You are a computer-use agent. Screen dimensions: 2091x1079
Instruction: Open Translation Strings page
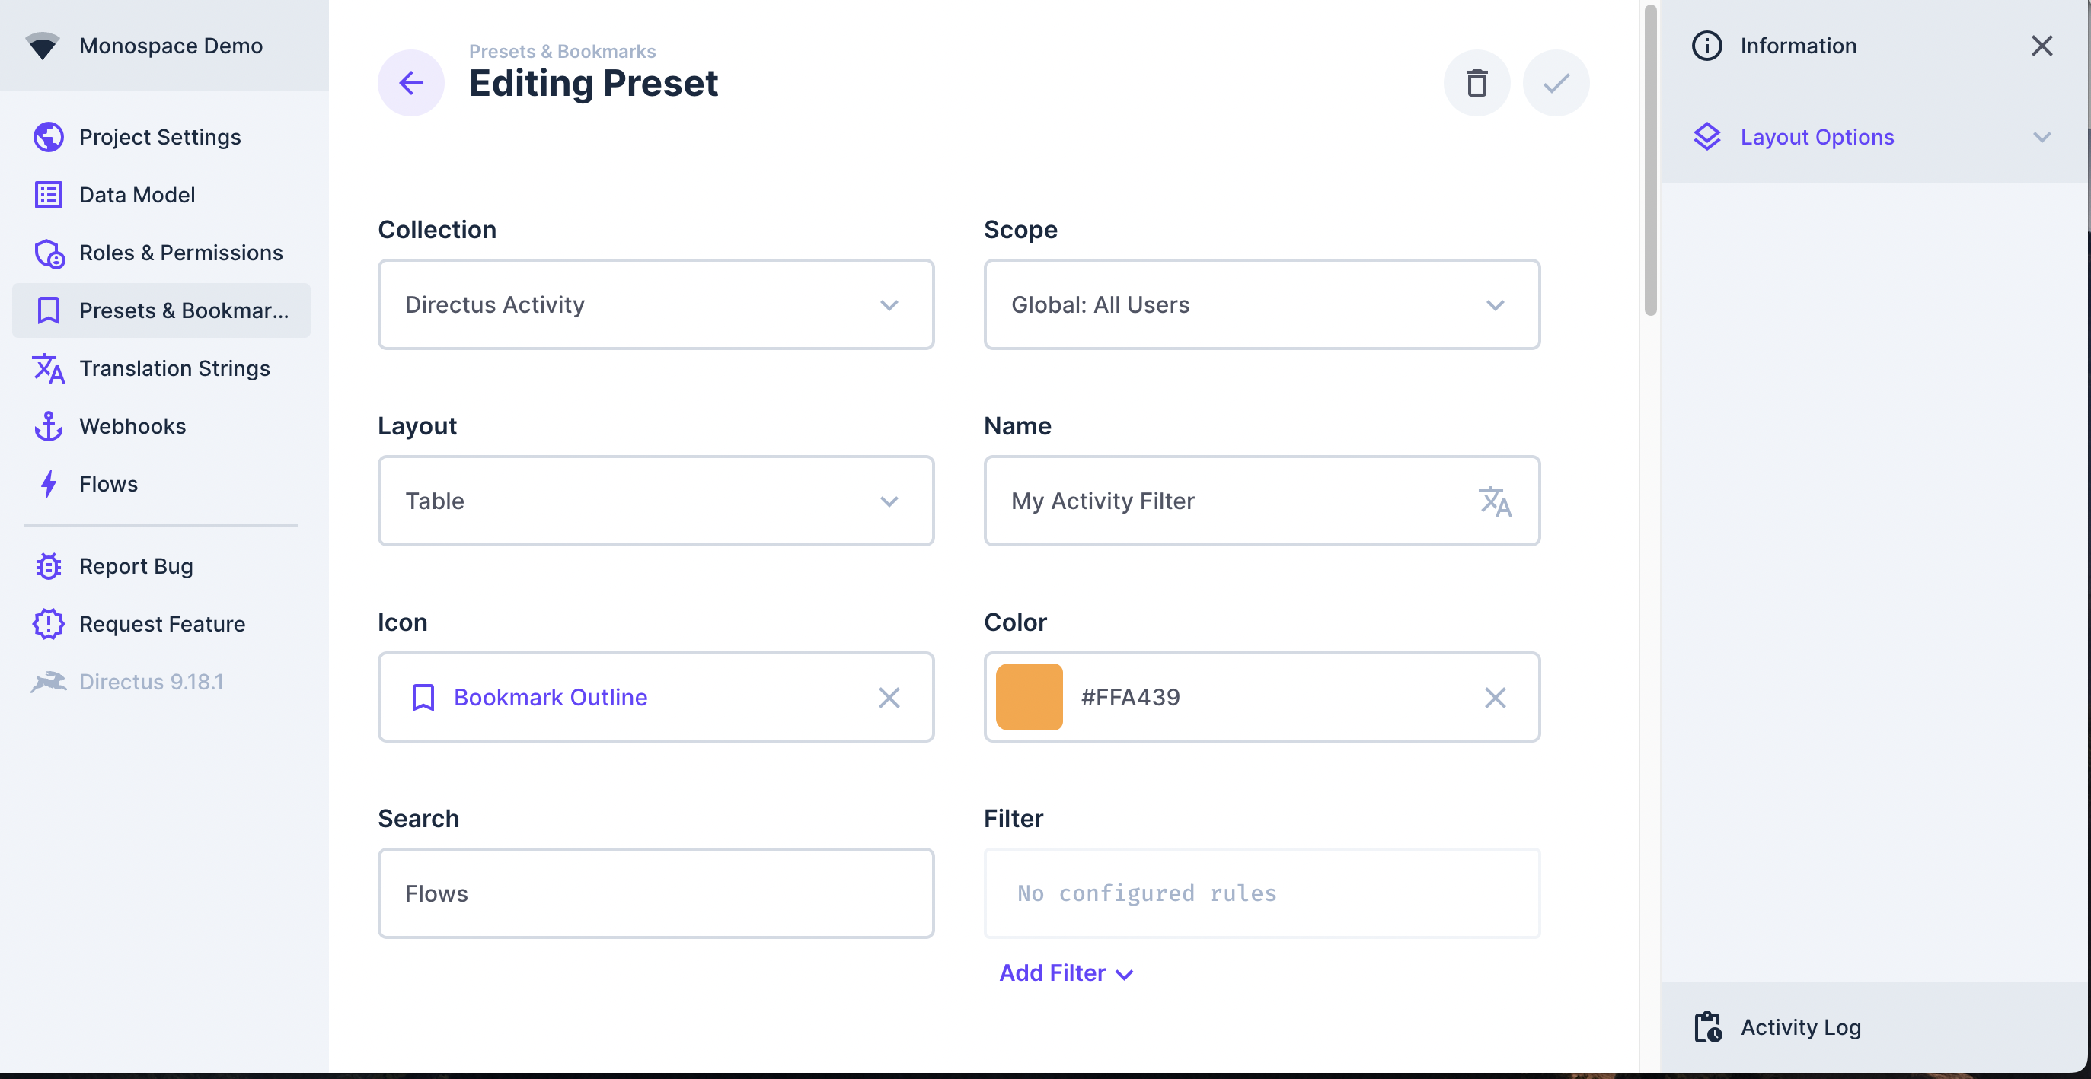click(x=161, y=368)
